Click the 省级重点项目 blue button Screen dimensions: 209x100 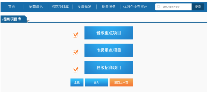(109, 33)
